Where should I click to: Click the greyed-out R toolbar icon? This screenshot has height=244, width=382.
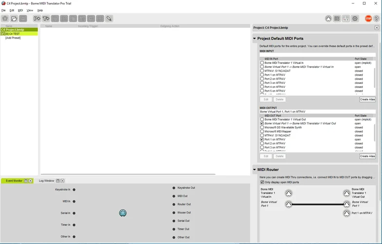coord(64,19)
